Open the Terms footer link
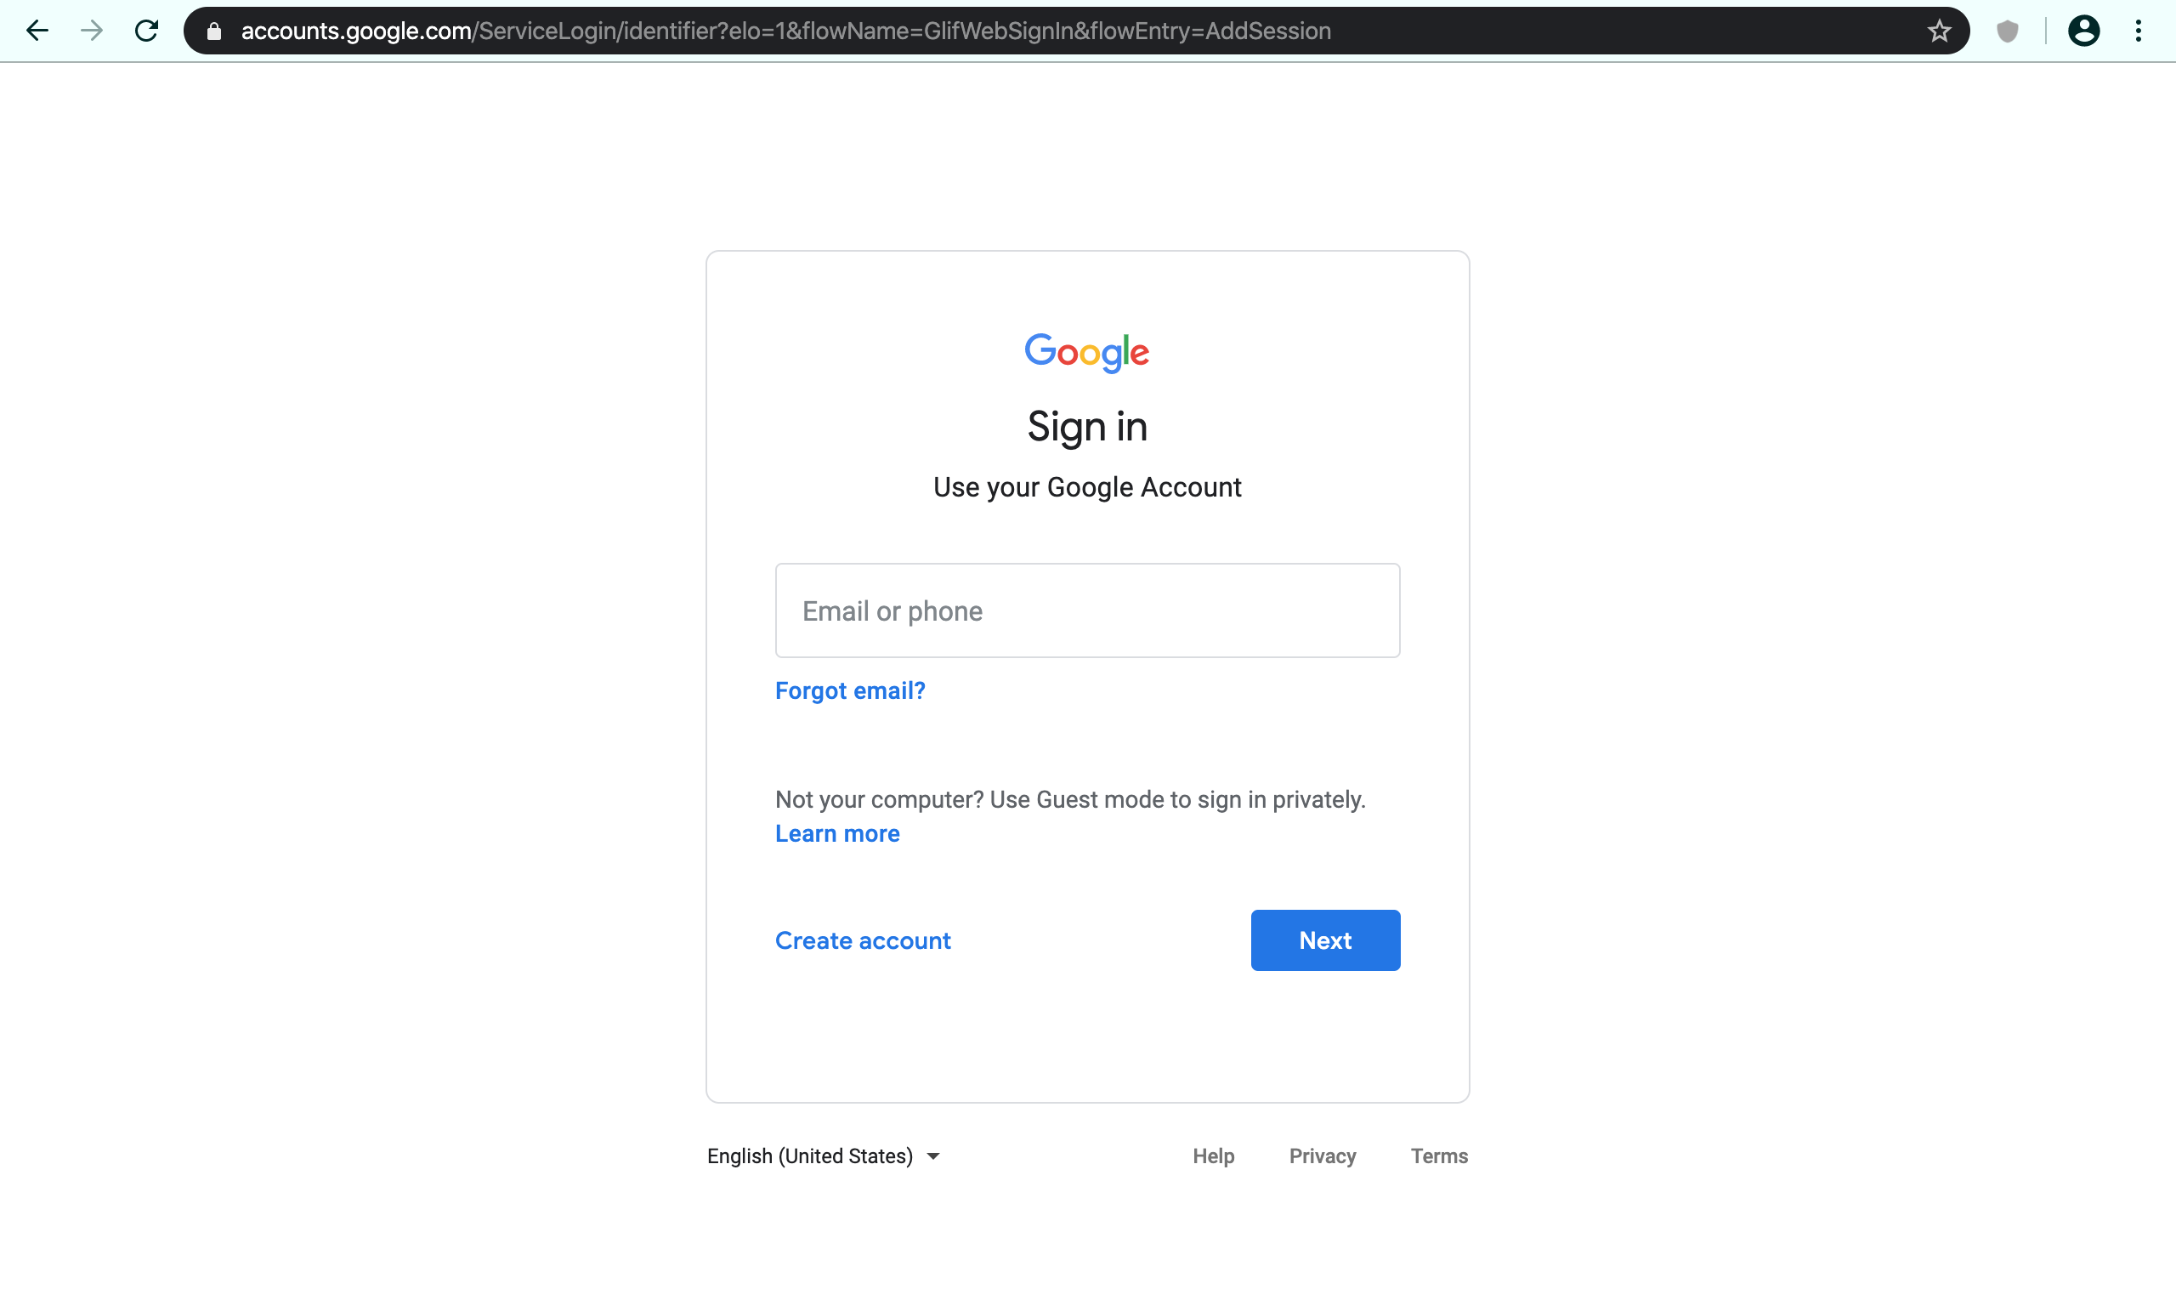 (x=1439, y=1156)
